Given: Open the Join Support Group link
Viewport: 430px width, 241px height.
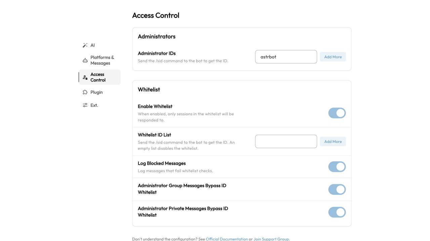Looking at the screenshot, I should 271,239.
